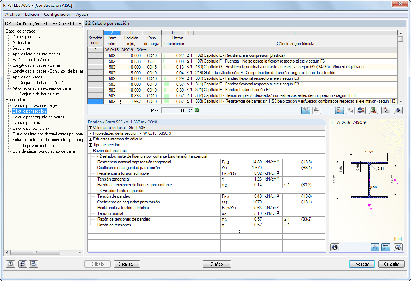Expand Esfuerzos internos de cálculo
Screen dimensions: 411x281
click(x=90, y=139)
